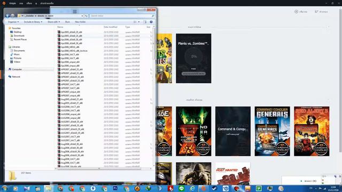Click the Plants vs. Zombies download progress bar
Screen dimensions: 342x192
point(193,74)
